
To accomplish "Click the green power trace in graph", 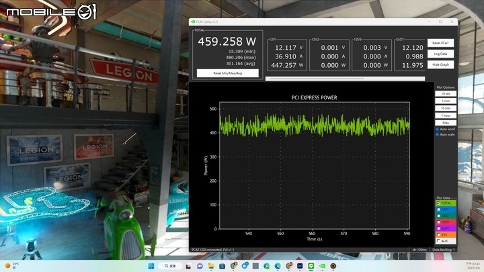I will click(x=315, y=126).
